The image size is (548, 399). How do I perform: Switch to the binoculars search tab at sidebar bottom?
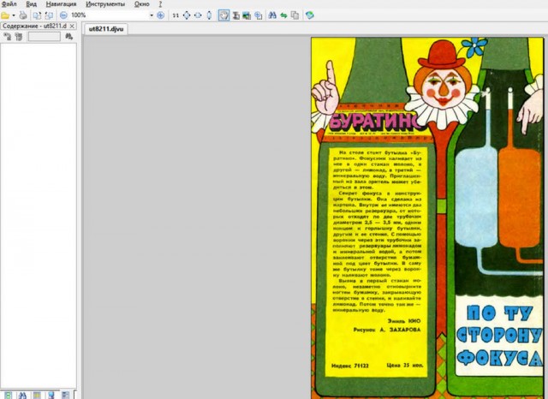[22, 396]
